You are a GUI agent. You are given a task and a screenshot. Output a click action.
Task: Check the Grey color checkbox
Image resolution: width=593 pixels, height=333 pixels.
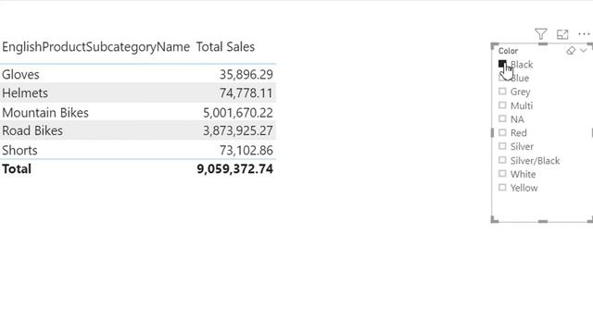point(502,92)
